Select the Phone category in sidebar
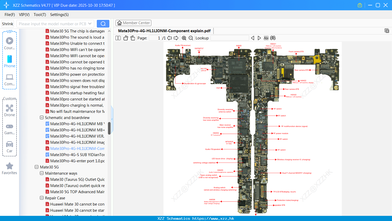The image size is (392, 221). tap(10, 62)
